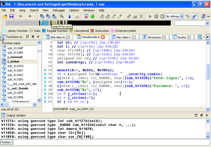Click the blue down arrow icon
211x147 pixels.
(x=69, y=16)
